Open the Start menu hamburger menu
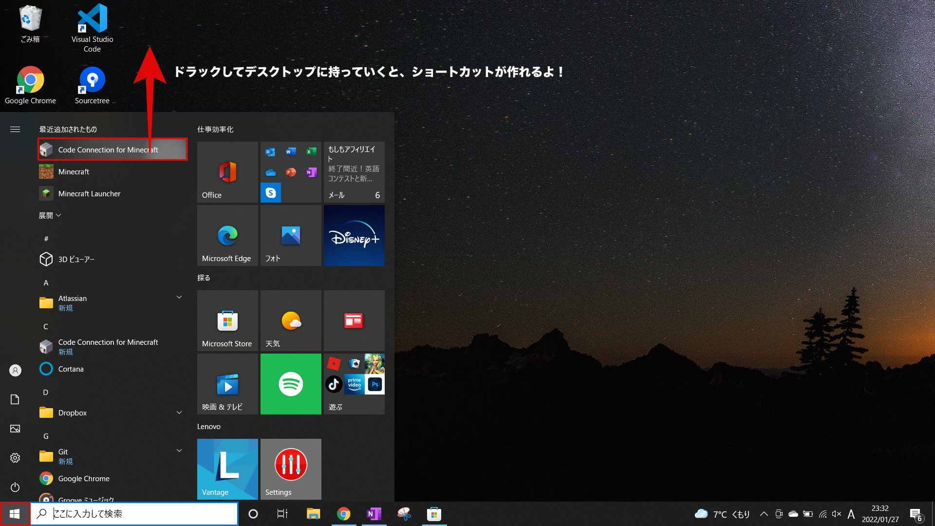 point(15,129)
